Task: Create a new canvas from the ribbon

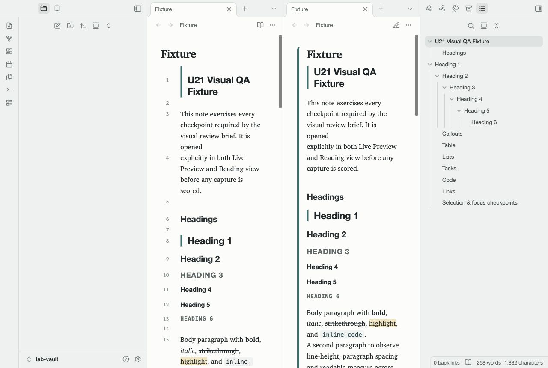Action: click(9, 51)
